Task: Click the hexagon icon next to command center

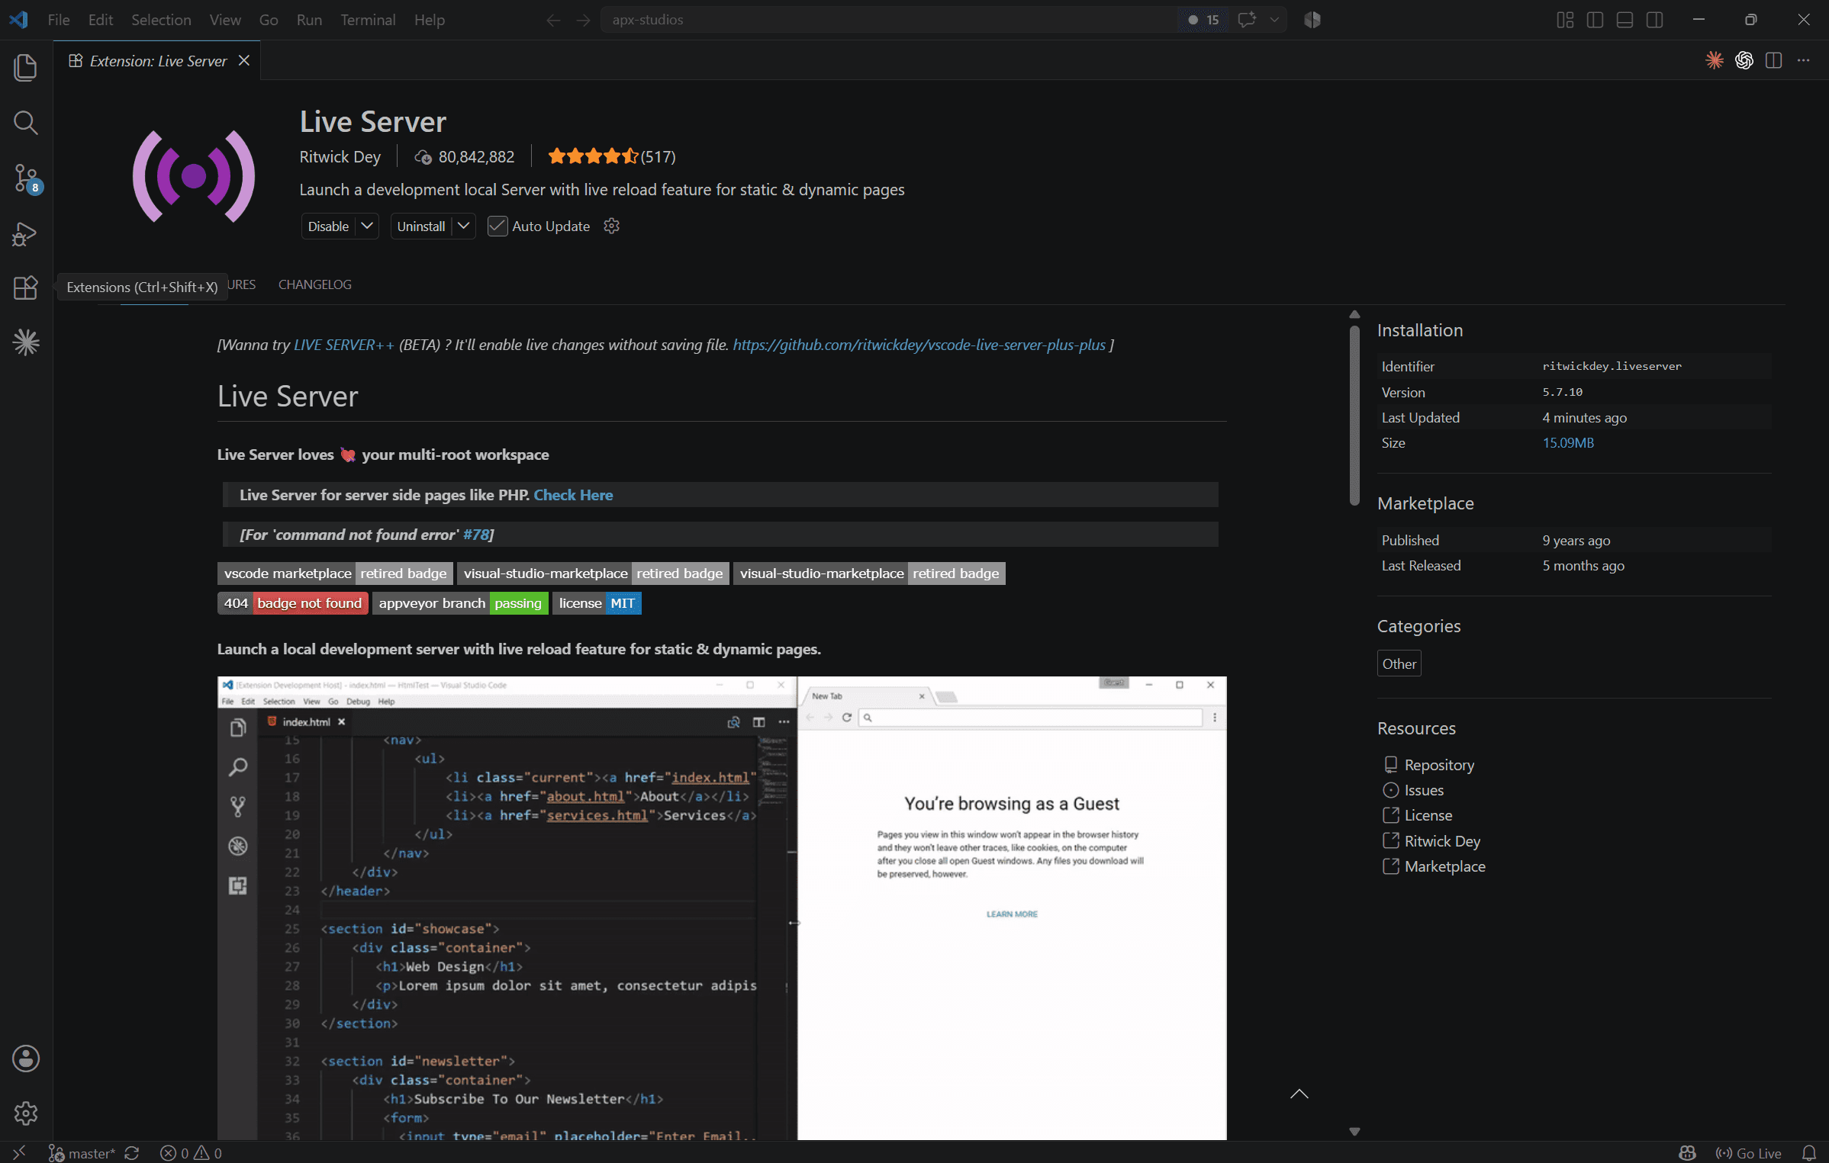Action: (1312, 20)
